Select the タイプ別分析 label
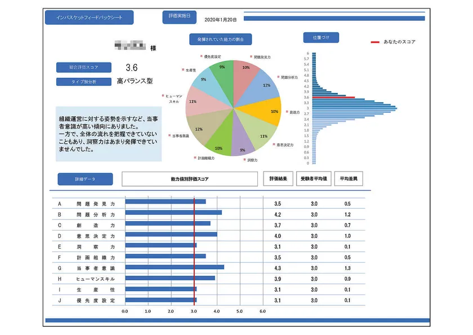Screen dimensions: 473x335 (84, 82)
